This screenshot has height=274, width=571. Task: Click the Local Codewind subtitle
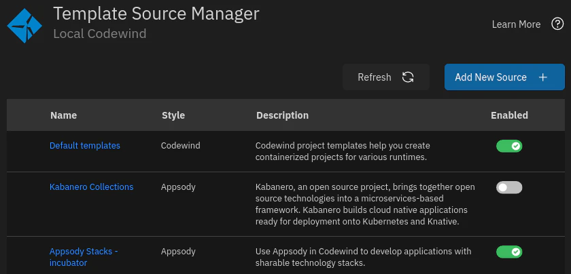(x=100, y=33)
